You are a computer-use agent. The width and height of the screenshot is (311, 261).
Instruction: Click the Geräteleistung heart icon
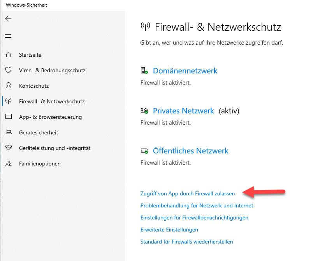[x=9, y=148]
